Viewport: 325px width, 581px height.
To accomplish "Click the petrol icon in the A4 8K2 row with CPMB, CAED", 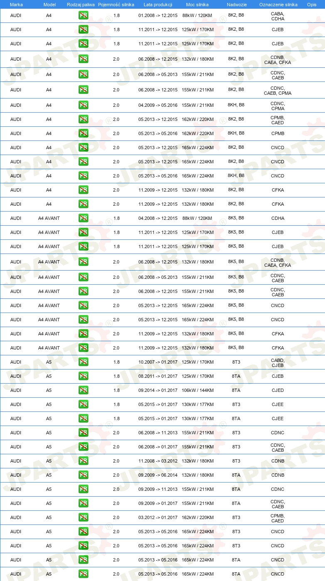I will click(x=83, y=119).
